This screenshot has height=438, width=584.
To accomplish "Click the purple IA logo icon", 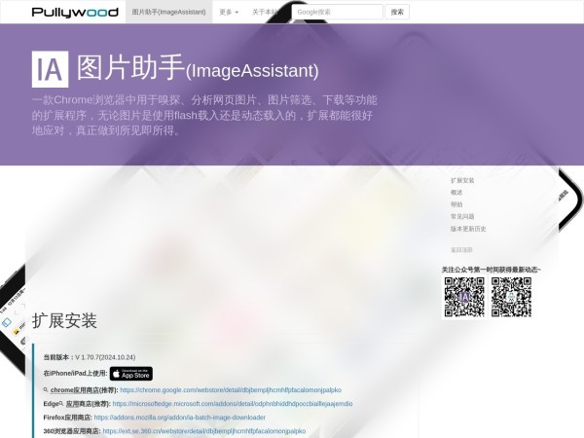I will [x=51, y=69].
